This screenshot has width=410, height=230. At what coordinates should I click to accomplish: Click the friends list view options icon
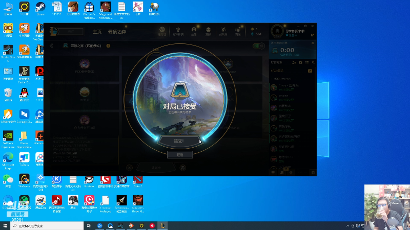coord(307,62)
